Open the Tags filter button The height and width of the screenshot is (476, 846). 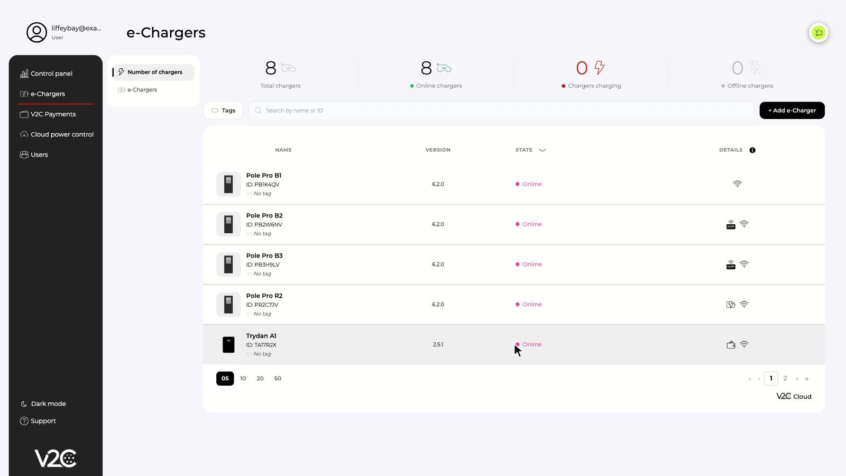223,111
